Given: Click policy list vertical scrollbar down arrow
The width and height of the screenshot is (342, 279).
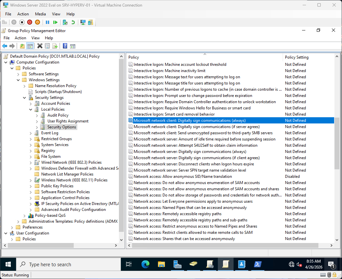Looking at the screenshot, I should click(337, 240).
